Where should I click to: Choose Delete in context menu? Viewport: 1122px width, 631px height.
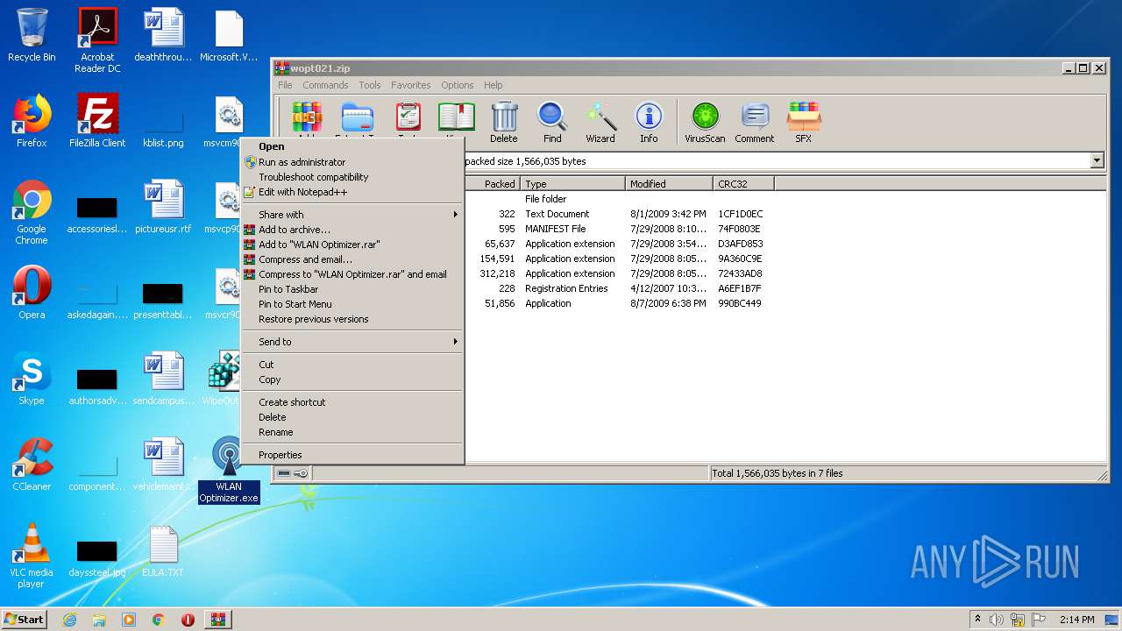tap(352, 417)
